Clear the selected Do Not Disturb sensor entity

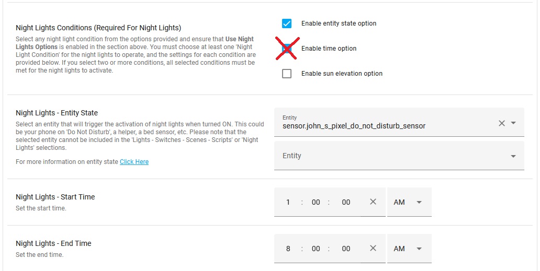point(501,123)
